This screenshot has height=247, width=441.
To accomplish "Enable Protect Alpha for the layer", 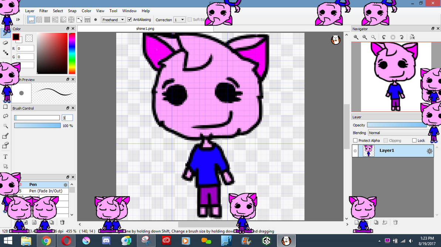I will coord(356,140).
